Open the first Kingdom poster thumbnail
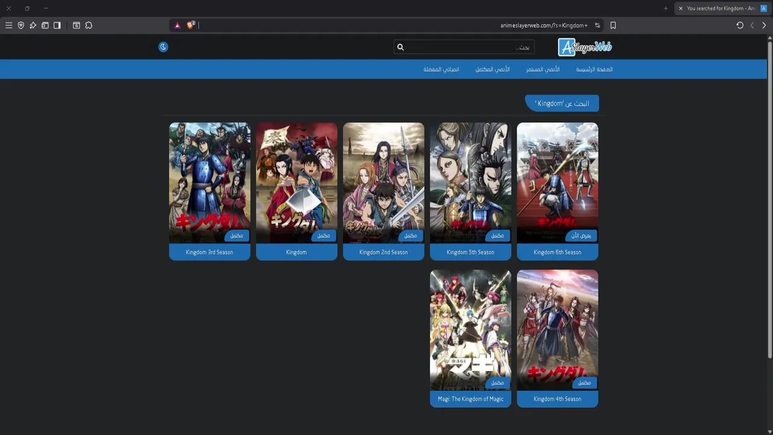This screenshot has width=773, height=435. (297, 183)
